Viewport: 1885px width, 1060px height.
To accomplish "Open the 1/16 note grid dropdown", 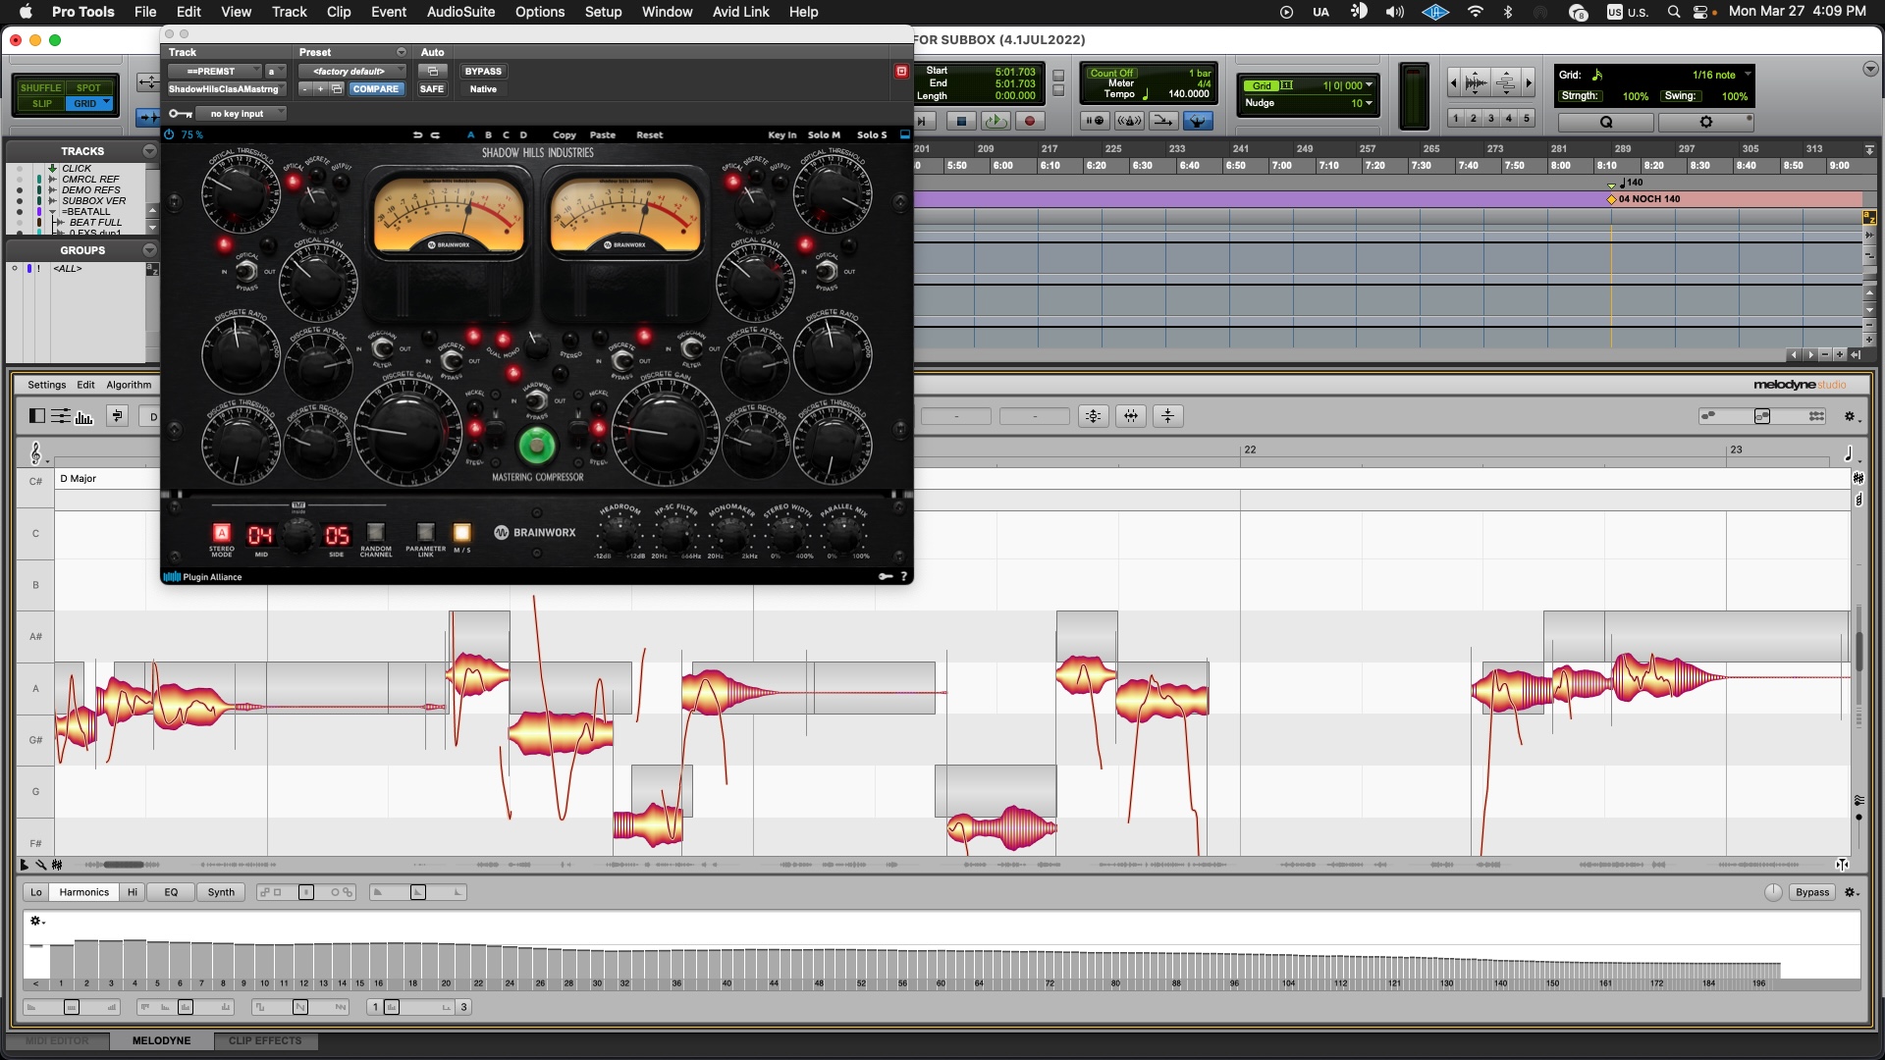I will [x=1748, y=75].
